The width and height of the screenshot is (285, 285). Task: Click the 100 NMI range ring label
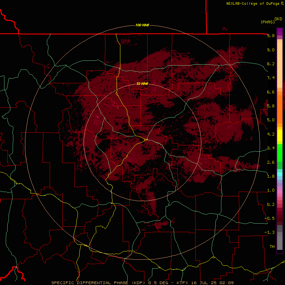[x=142, y=25]
